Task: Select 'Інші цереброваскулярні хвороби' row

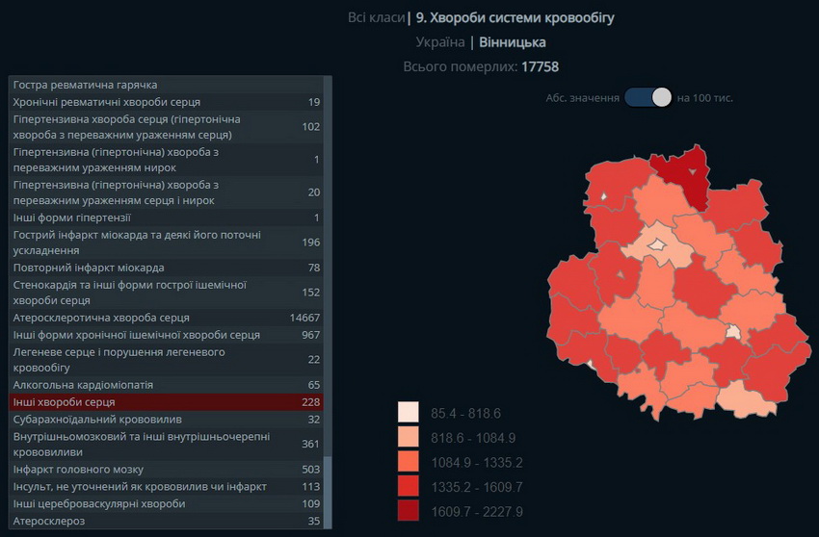Action: [x=166, y=504]
